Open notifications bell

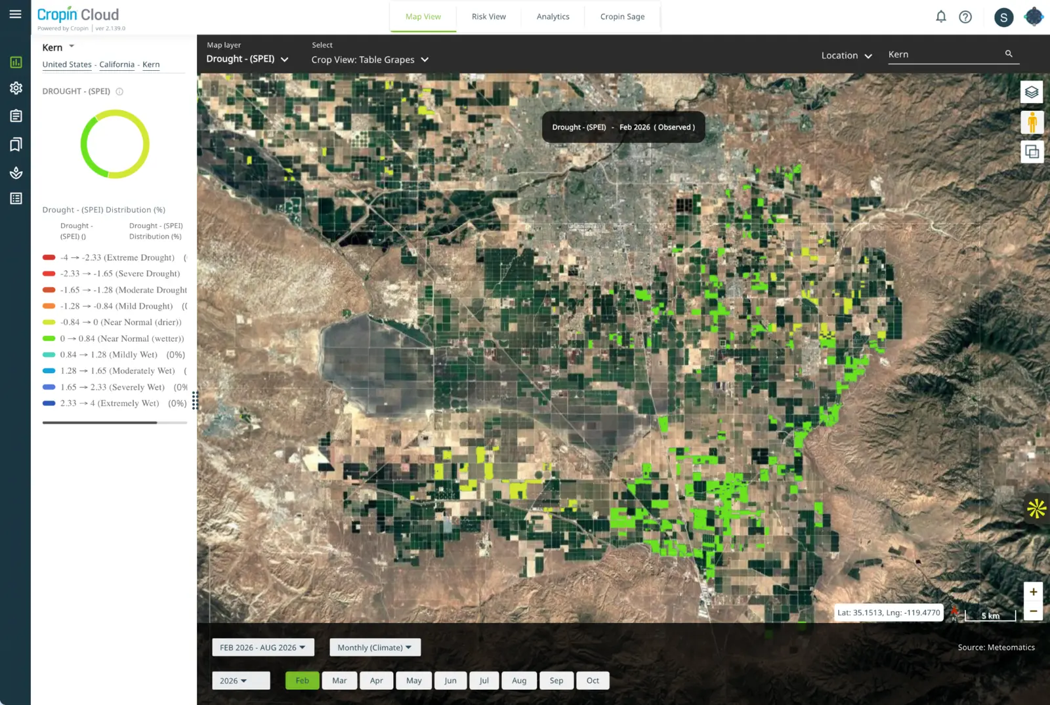point(940,17)
